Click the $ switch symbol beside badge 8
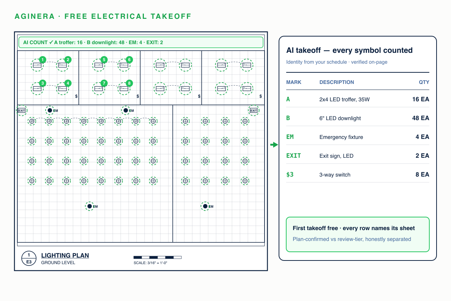 pyautogui.click(x=138, y=96)
